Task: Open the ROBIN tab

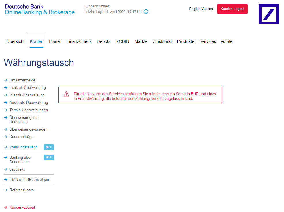Action: coord(122,41)
